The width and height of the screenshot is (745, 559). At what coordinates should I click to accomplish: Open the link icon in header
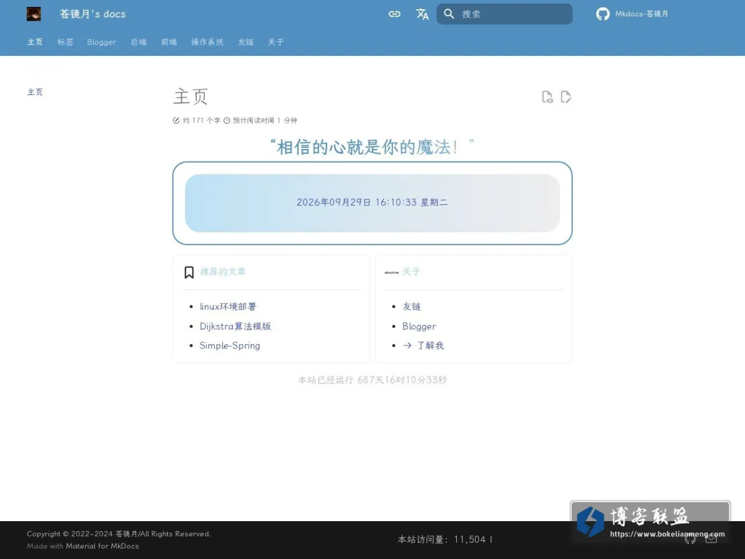pos(394,14)
